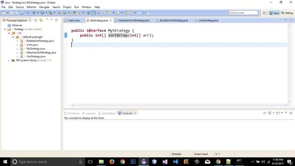Select MyStrategy.java in Package Explorer
The width and height of the screenshot is (295, 166).
click(x=35, y=48)
